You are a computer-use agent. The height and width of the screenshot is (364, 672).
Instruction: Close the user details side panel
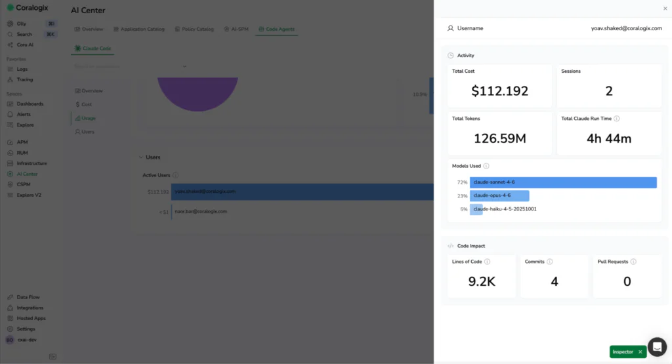pos(665,9)
